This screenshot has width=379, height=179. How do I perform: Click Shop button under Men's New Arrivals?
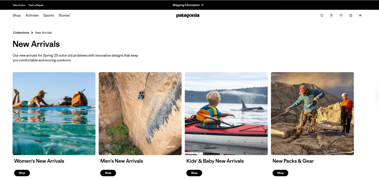(108, 173)
